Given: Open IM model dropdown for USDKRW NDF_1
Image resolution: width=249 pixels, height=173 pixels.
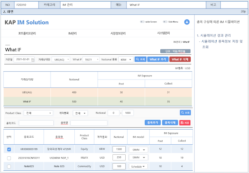Looking at the screenshot, I should click(139, 157).
